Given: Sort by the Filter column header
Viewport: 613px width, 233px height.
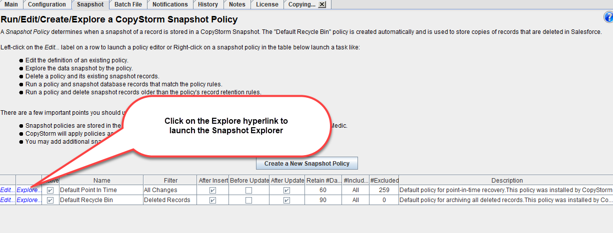Looking at the screenshot, I should [x=170, y=180].
